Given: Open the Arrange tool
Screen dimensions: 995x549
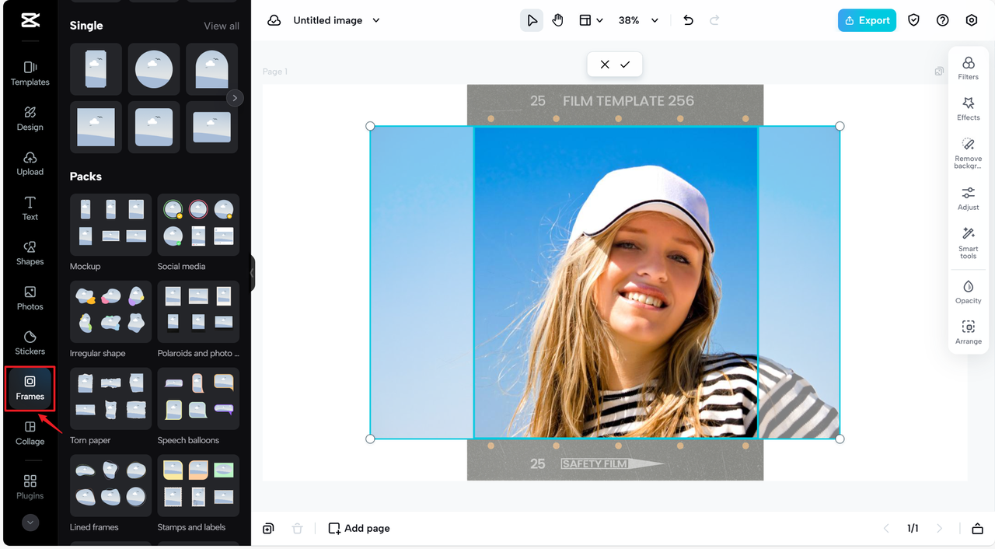Looking at the screenshot, I should [x=969, y=332].
